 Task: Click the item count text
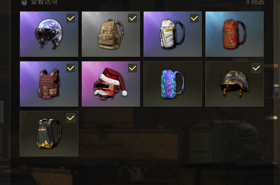[255, 2]
